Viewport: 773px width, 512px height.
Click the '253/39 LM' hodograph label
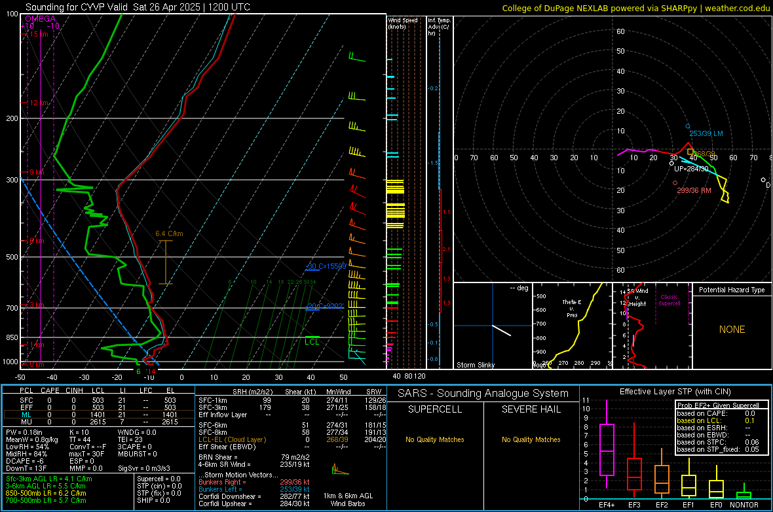pos(706,133)
